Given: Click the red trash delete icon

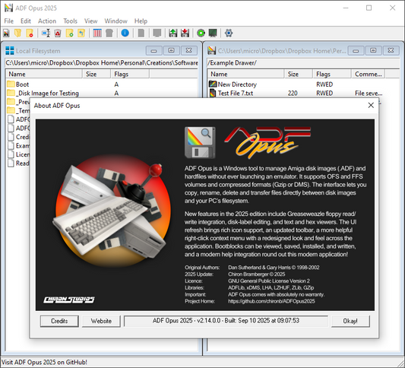Looking at the screenshot, I should (x=58, y=33).
